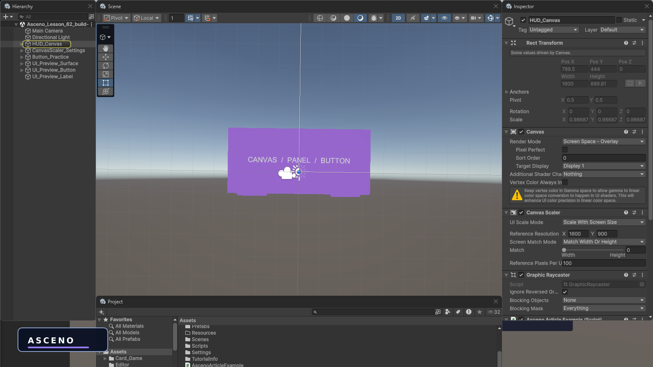The height and width of the screenshot is (367, 653).
Task: Disable the Canvas Scaler component checkbox
Action: [521, 212]
